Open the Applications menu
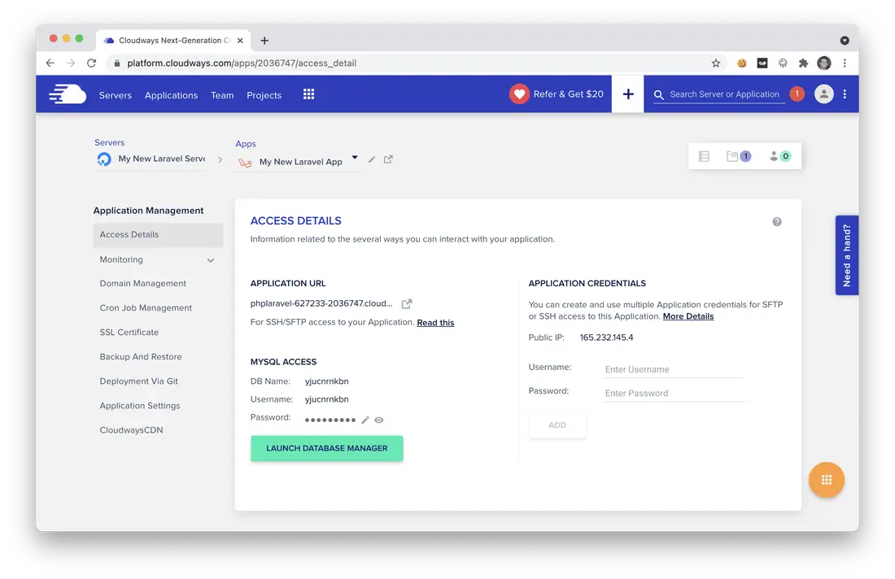The height and width of the screenshot is (579, 895). [x=171, y=95]
